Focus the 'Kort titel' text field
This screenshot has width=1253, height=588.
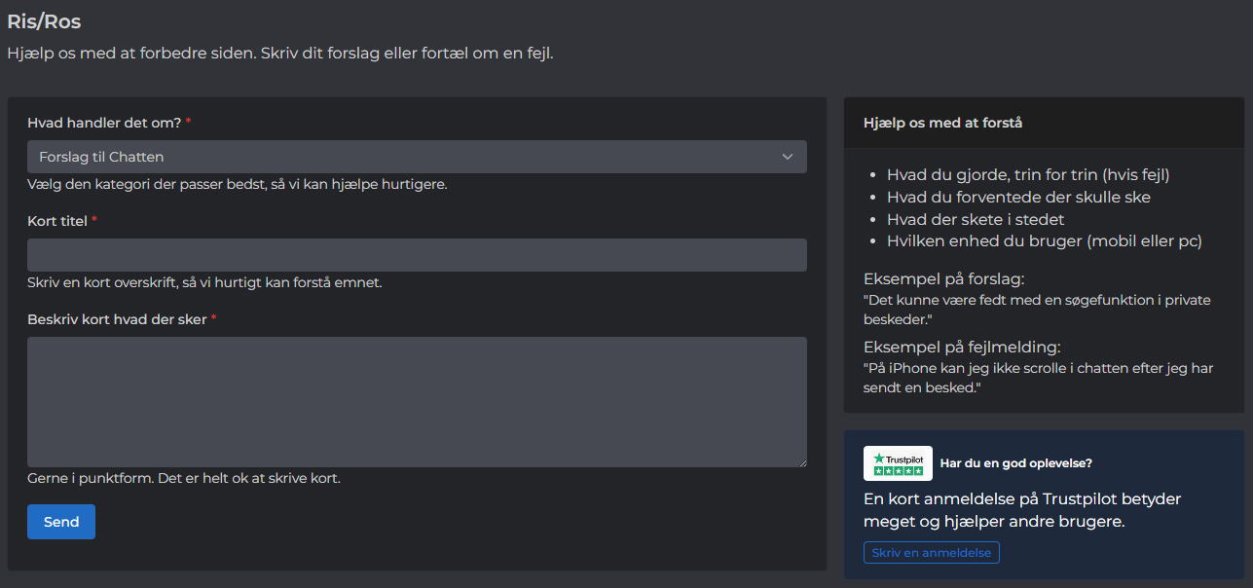point(417,255)
